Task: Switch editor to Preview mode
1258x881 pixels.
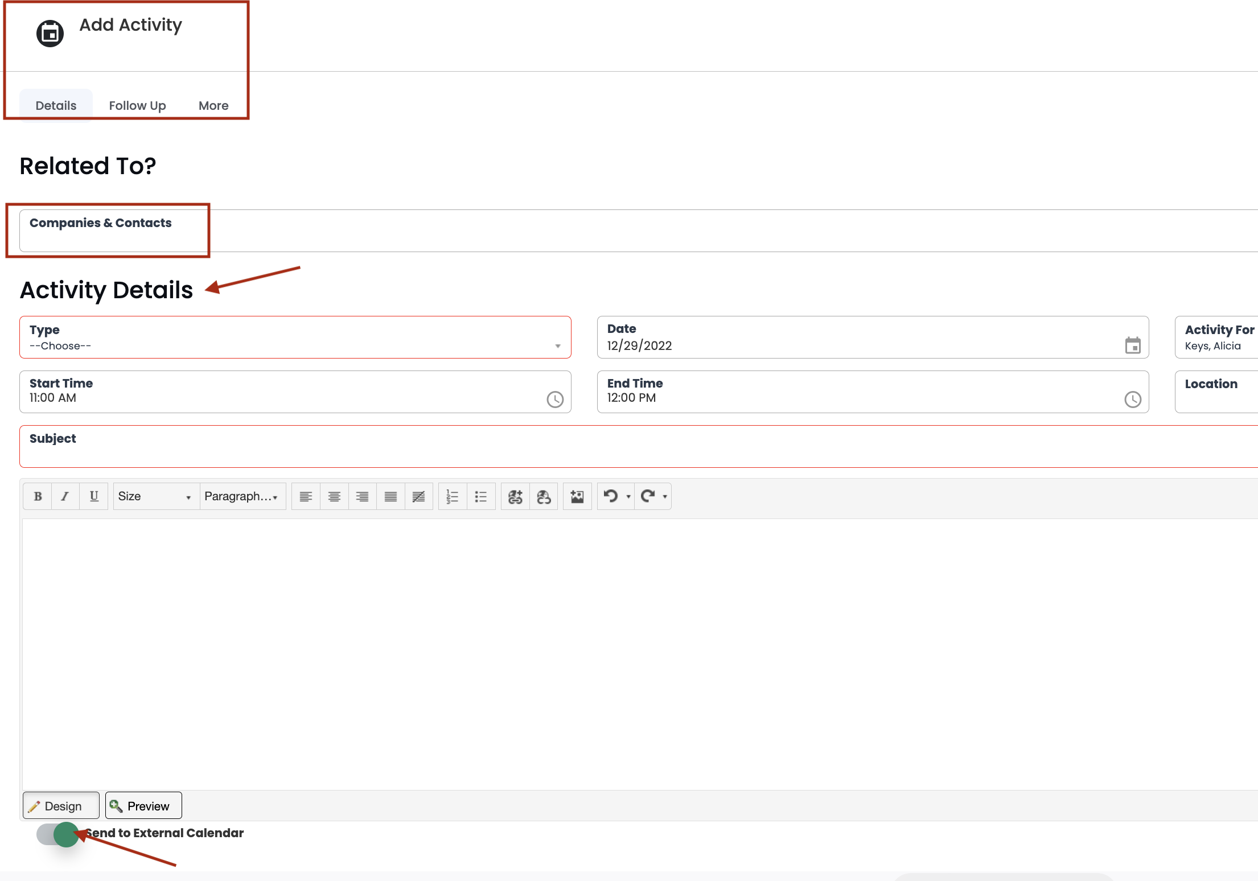Action: click(143, 806)
